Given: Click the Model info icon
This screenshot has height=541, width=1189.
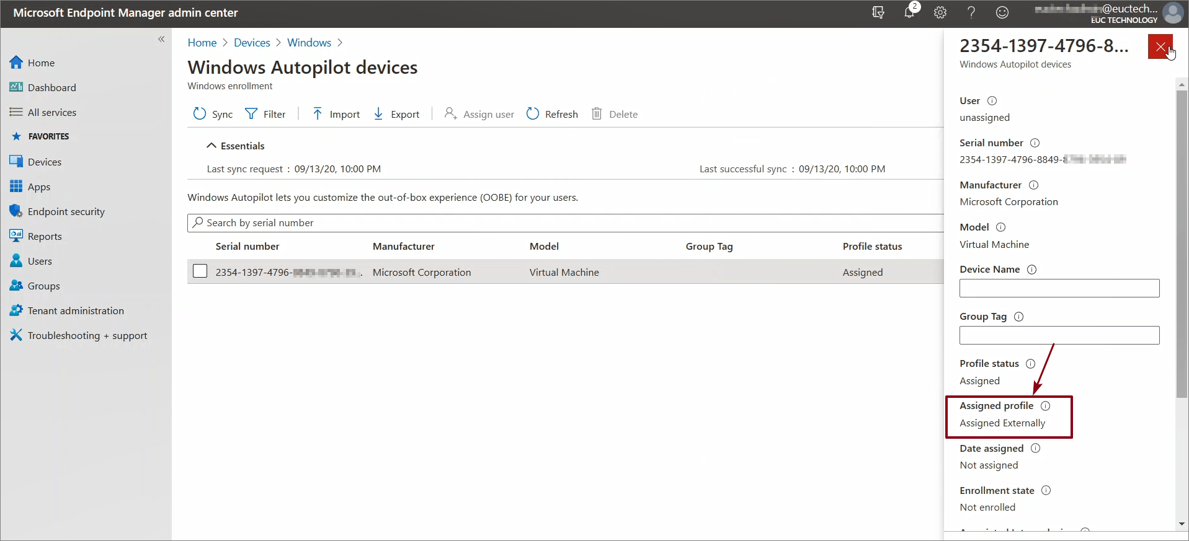Looking at the screenshot, I should click(1000, 227).
